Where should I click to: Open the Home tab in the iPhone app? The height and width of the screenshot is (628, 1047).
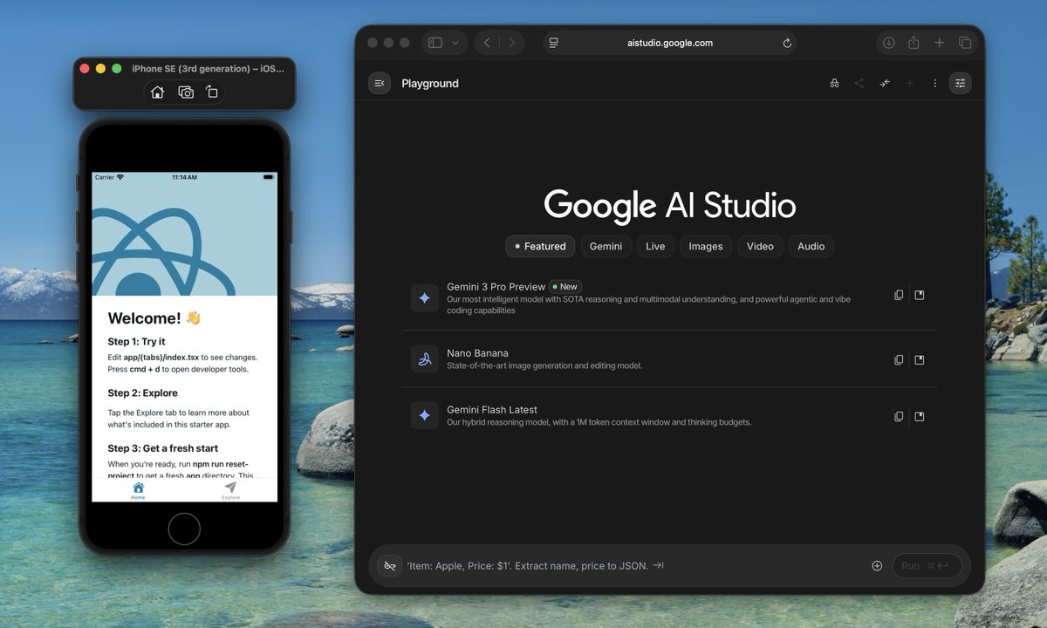[x=138, y=490]
